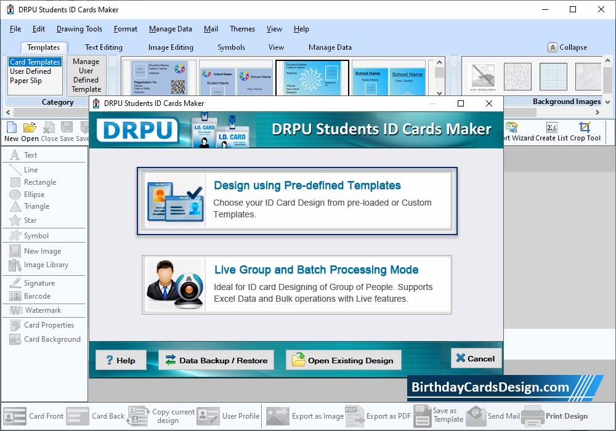The image size is (616, 431).
Task: Open the Image Library
Action: (39, 265)
